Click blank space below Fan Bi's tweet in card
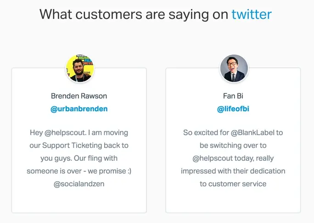Screen dimensions: 314x223 [233, 201]
